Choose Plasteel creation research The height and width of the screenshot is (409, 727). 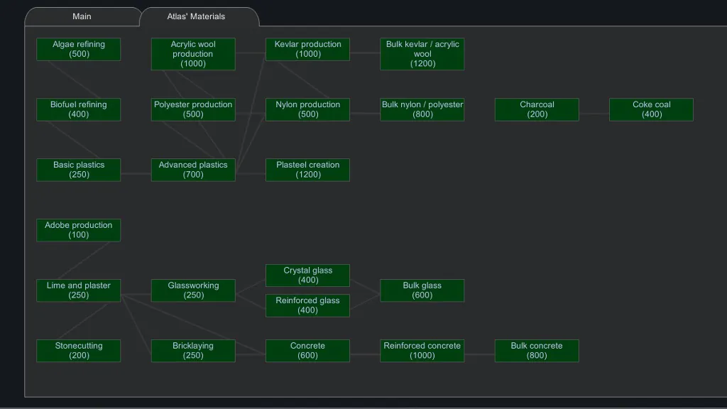click(307, 170)
